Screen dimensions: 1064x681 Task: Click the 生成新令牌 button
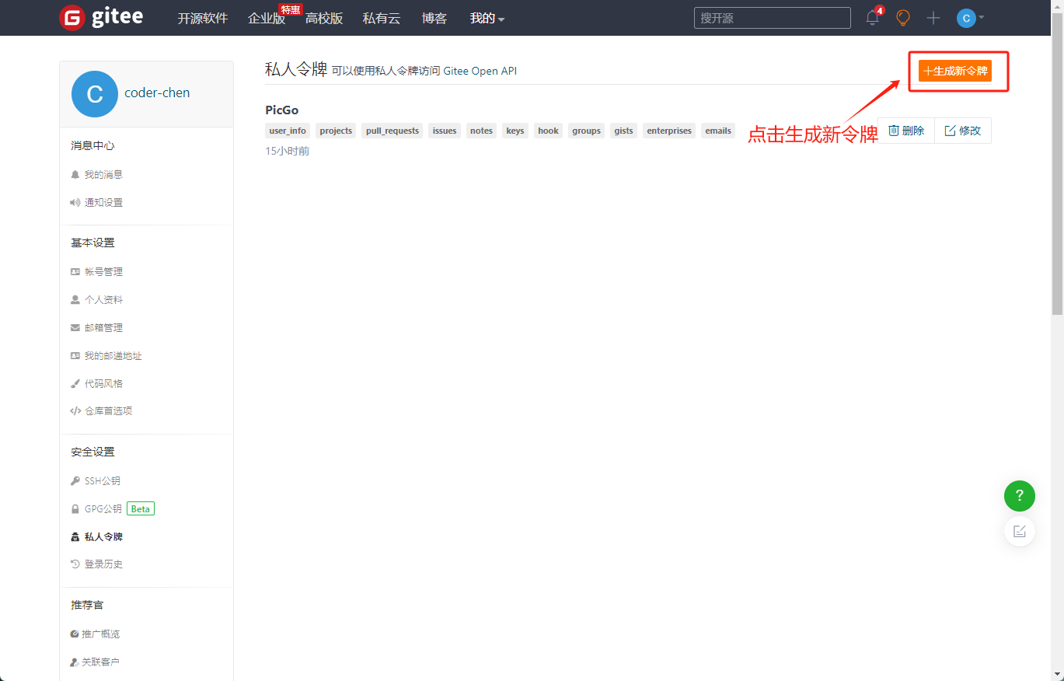(x=955, y=71)
